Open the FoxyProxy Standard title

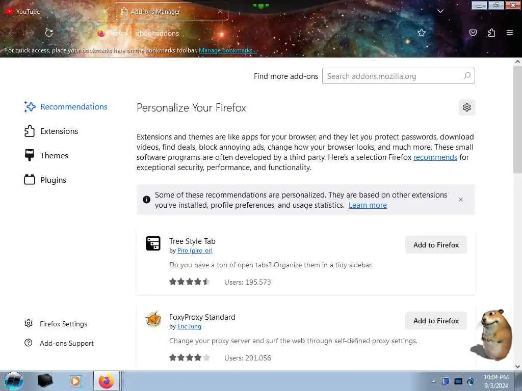click(202, 317)
